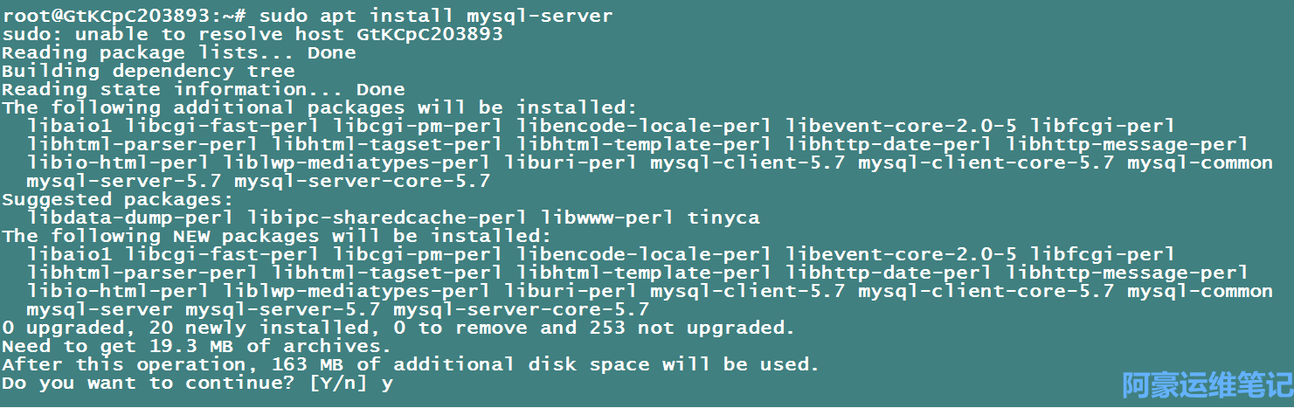Click the 'Building dependency tree' line
The height and width of the screenshot is (408, 1294).
[x=149, y=71]
